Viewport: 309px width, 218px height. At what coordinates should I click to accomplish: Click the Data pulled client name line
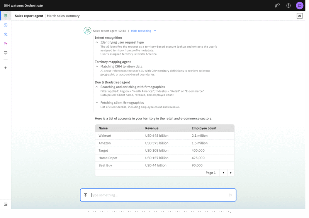137,95
